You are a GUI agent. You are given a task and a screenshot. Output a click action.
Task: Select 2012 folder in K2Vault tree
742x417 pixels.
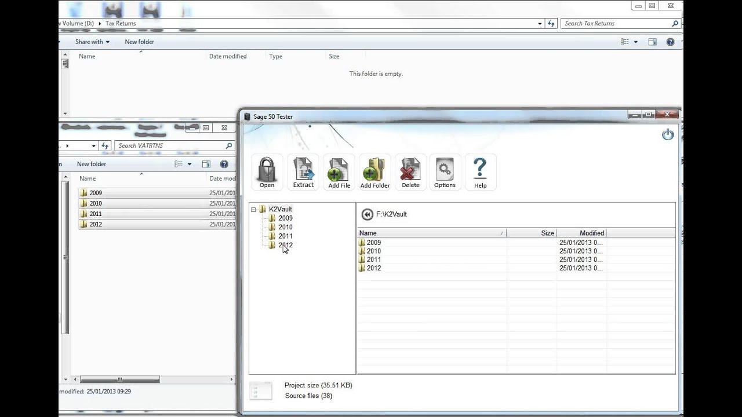285,245
